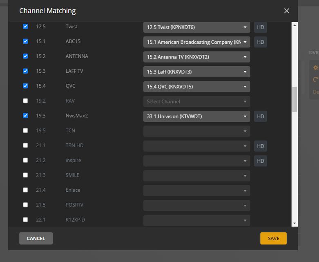Click the scrollbar down arrow
Viewport: 319px width, 262px height.
tap(294, 223)
